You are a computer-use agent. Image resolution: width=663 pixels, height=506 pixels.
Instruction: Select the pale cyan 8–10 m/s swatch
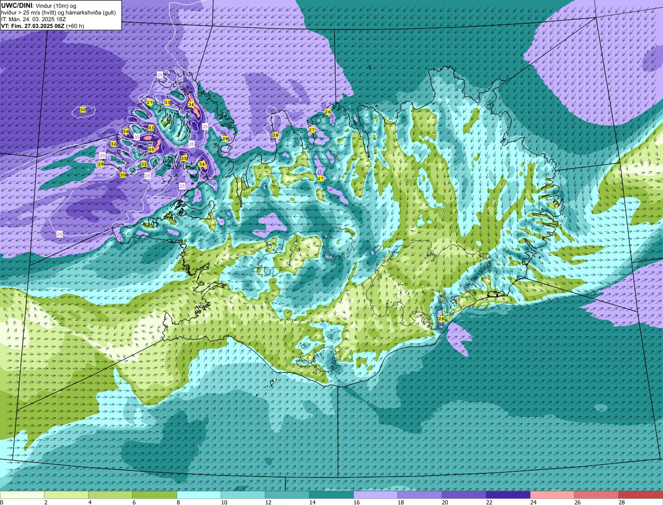[x=199, y=495]
